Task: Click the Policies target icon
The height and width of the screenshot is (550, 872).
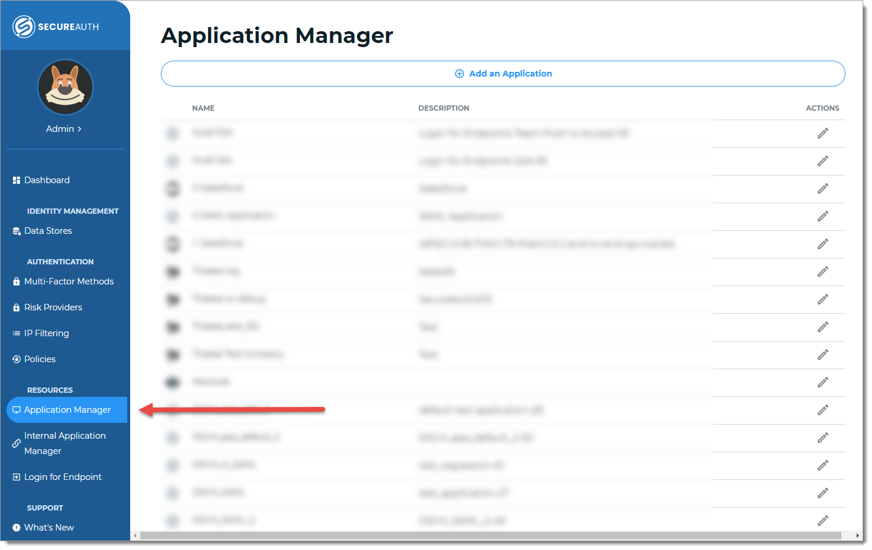Action: (x=16, y=359)
